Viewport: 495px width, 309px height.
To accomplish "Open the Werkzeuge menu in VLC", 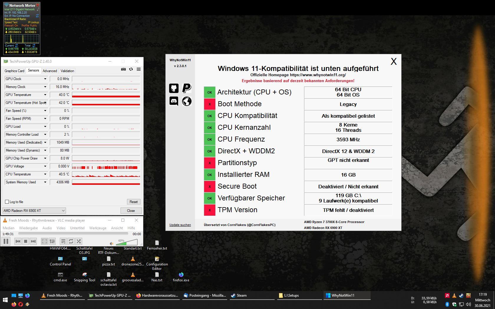I will [98, 228].
